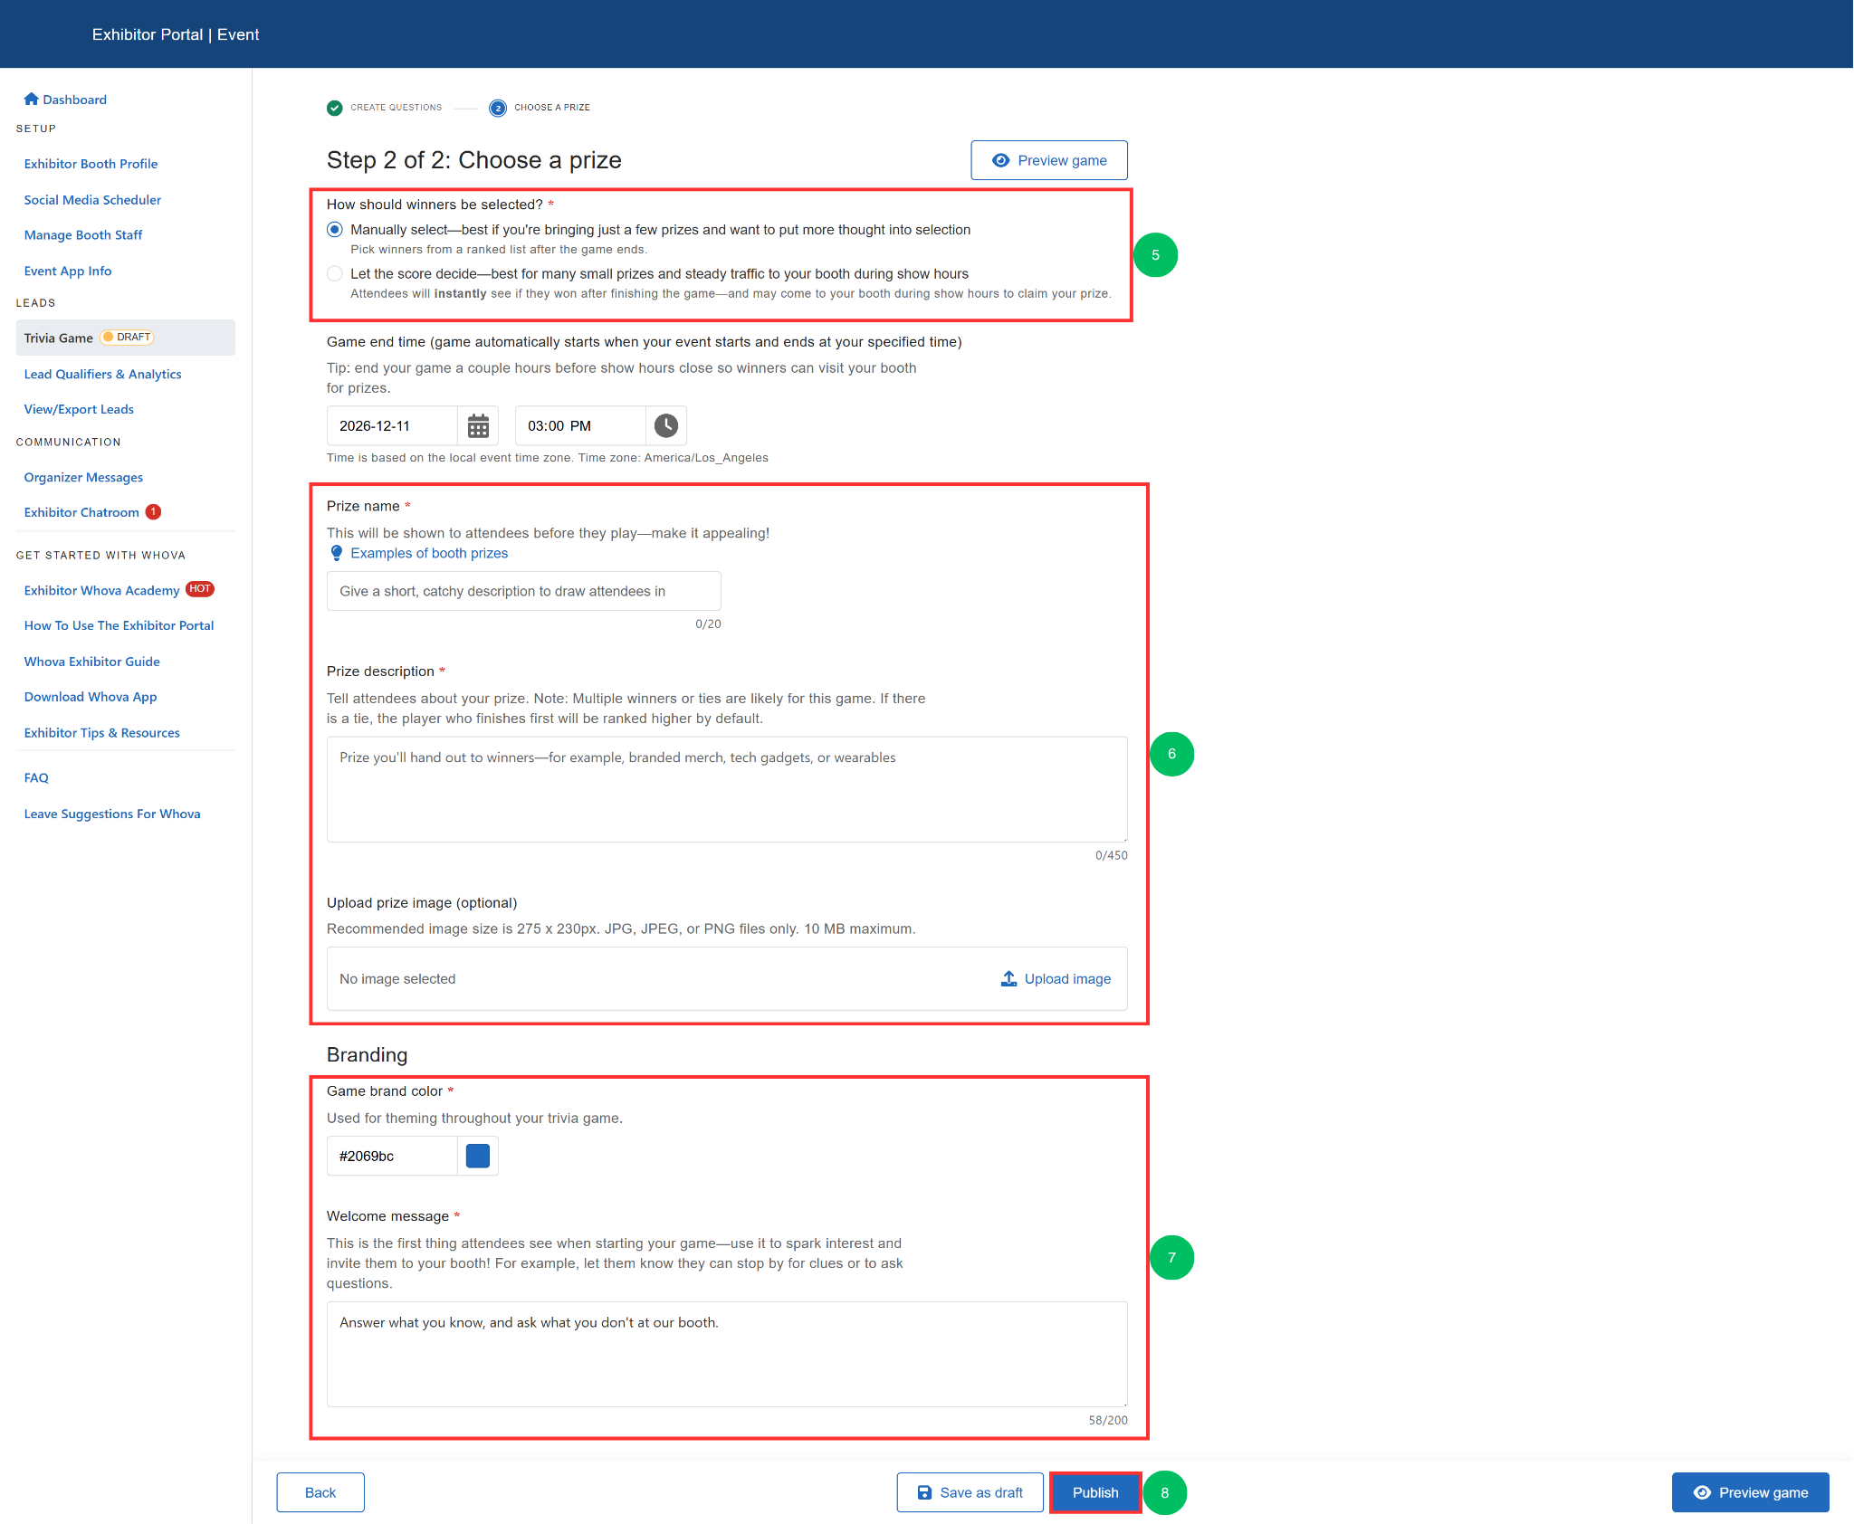Click the lightbulb icon beside Examples
1854x1524 pixels.
point(337,553)
